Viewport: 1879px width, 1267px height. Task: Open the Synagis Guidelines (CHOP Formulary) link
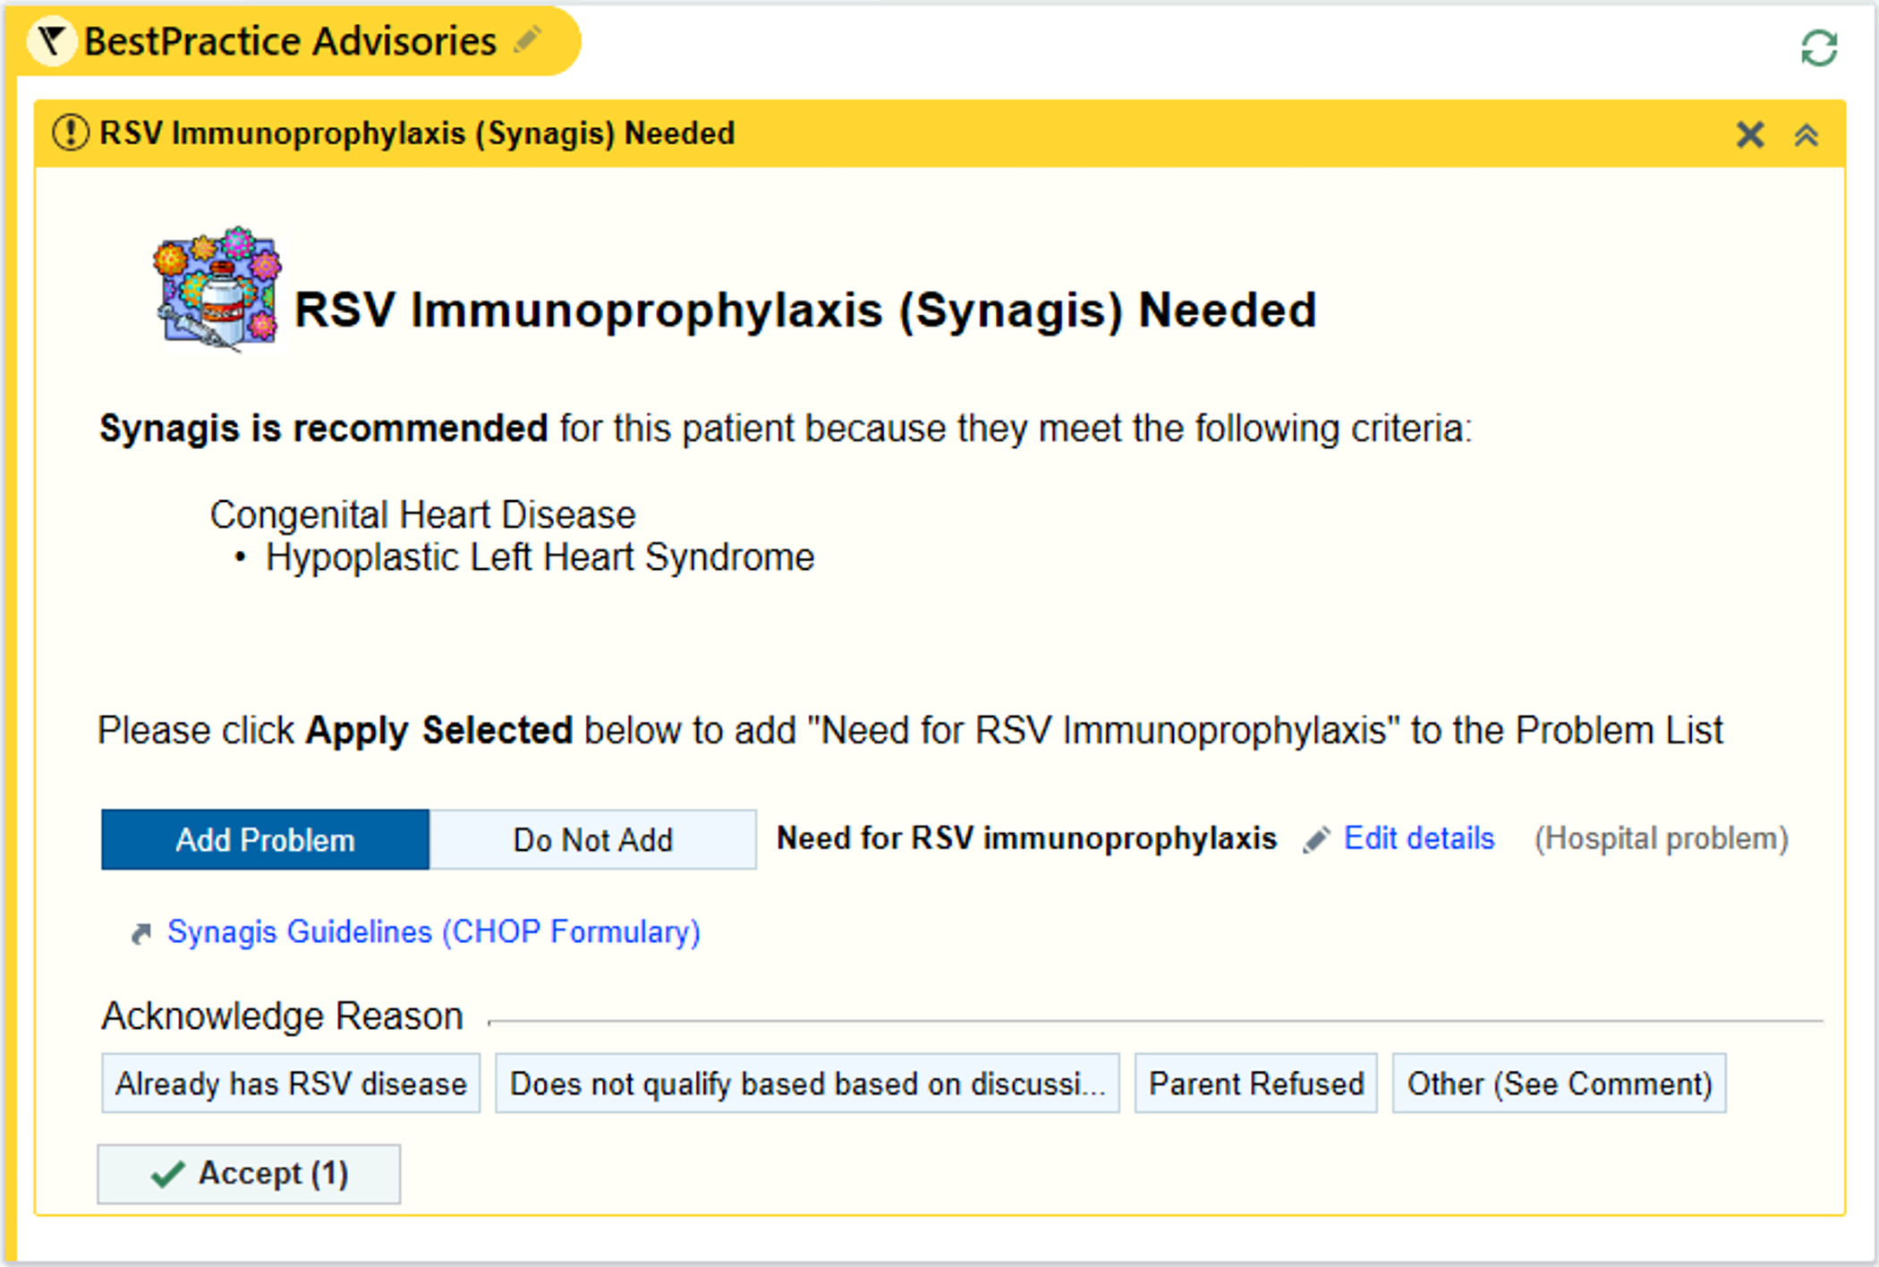434,932
